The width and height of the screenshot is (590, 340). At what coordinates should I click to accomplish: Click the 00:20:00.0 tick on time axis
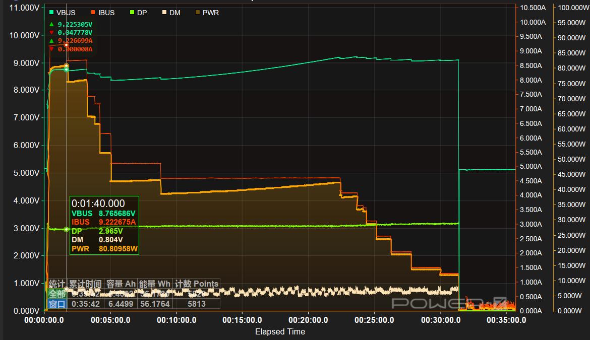coord(309,320)
